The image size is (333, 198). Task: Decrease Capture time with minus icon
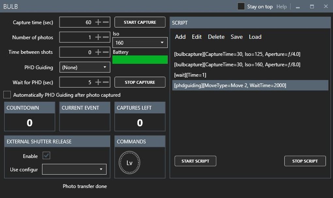point(105,22)
